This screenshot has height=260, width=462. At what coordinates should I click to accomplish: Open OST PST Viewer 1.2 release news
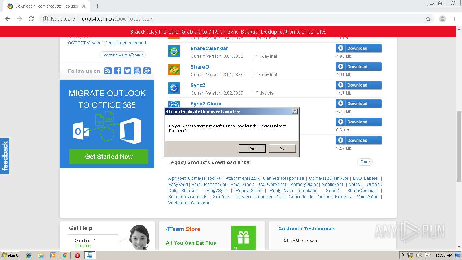coord(107,43)
